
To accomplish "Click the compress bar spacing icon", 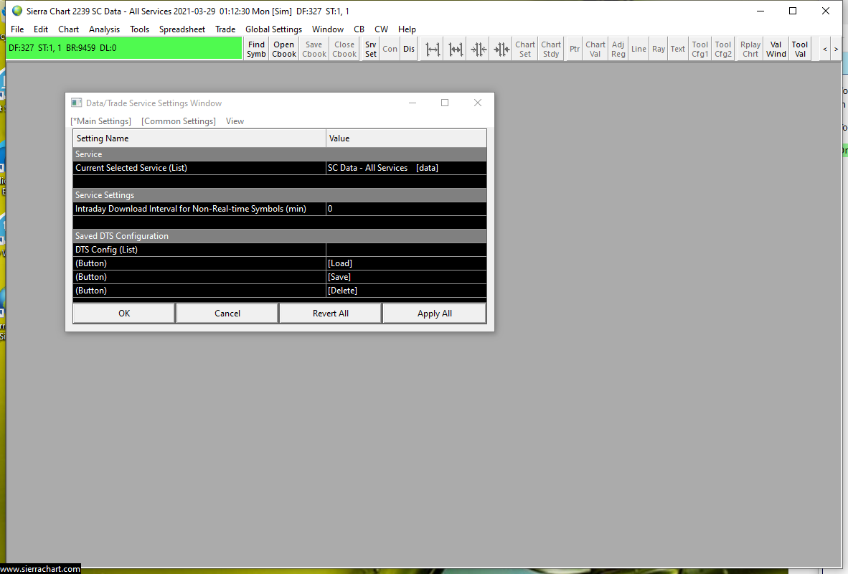I will 479,50.
